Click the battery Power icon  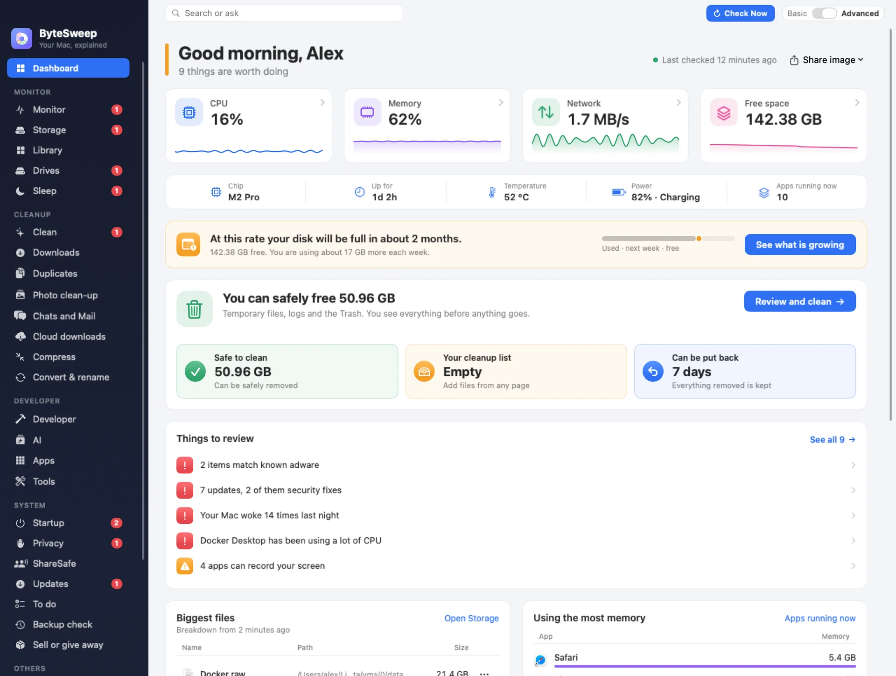[x=618, y=192]
